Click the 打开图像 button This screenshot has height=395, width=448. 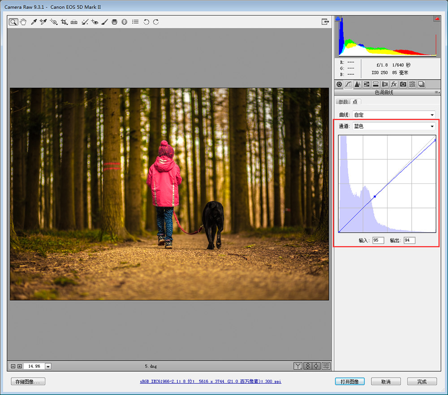click(349, 382)
